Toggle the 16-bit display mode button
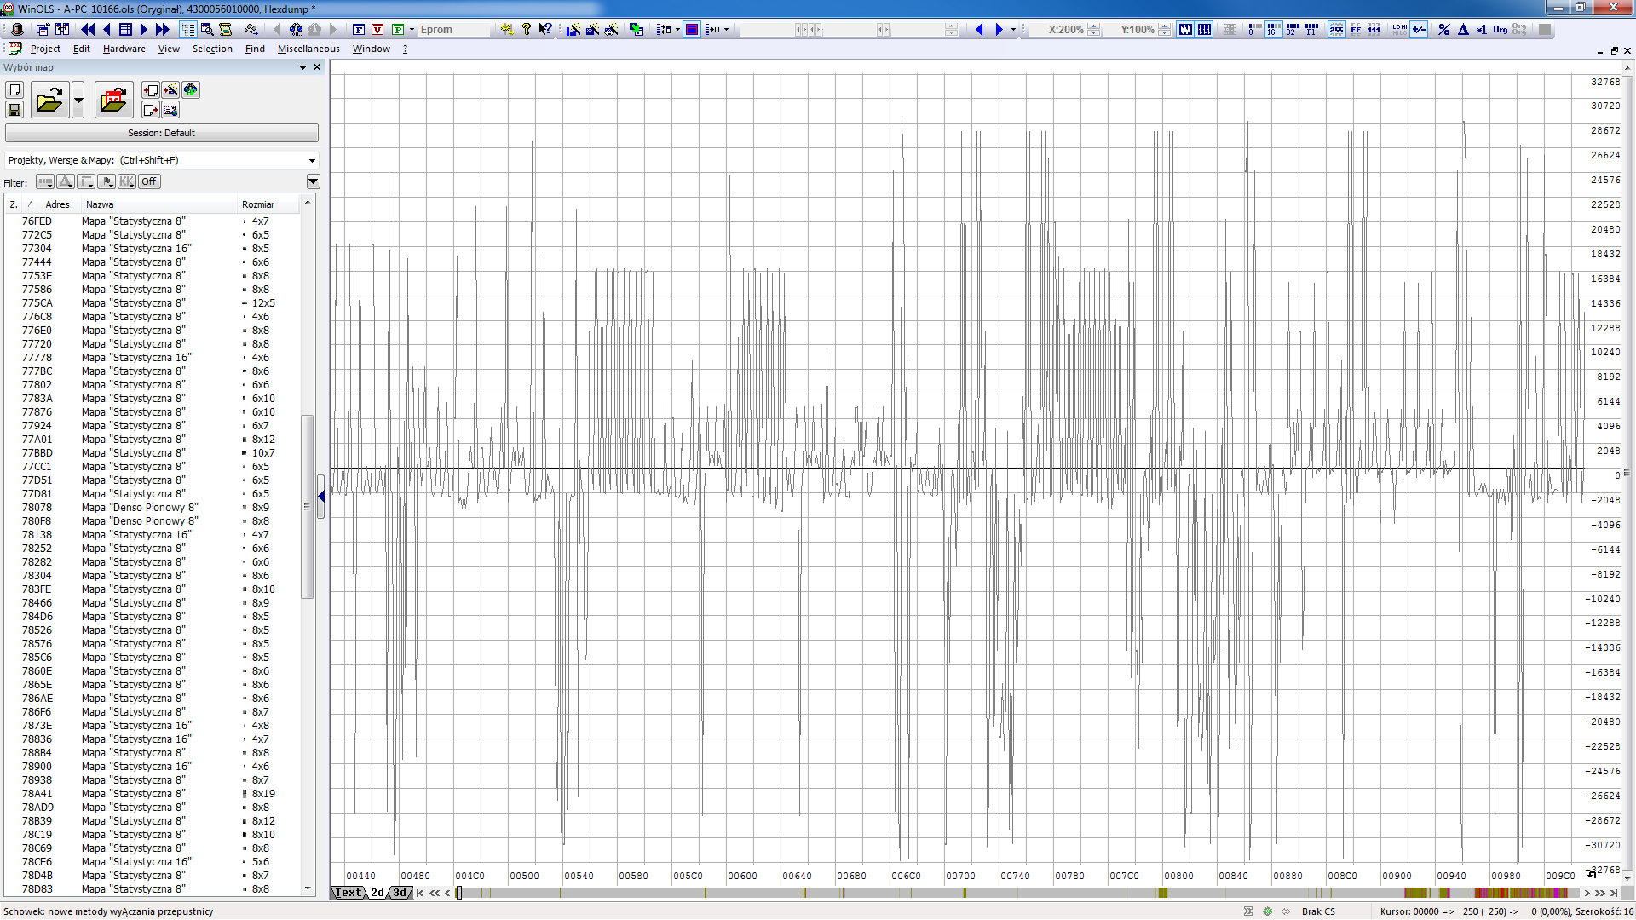The image size is (1636, 920). [1272, 29]
